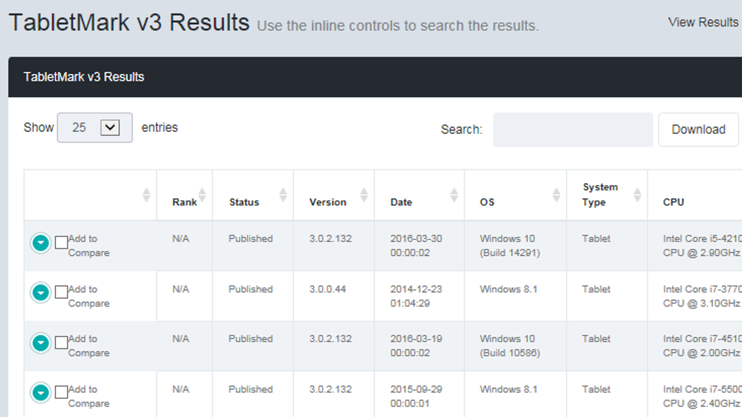The height and width of the screenshot is (417, 742).
Task: Expand the 2015-09-29 result row details
Action: coord(41,393)
